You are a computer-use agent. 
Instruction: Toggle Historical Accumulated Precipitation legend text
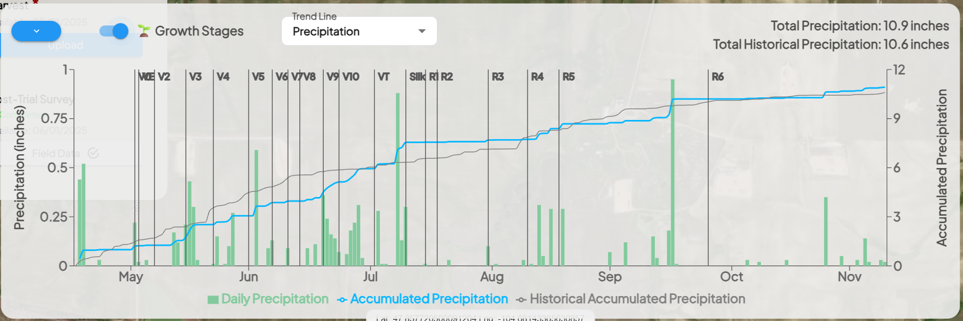click(x=638, y=299)
